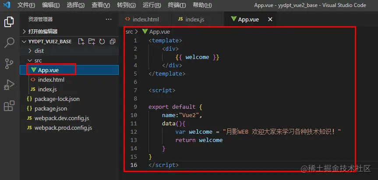
Task: Open the 选择(S) menu
Action: pyautogui.click(x=76, y=5)
